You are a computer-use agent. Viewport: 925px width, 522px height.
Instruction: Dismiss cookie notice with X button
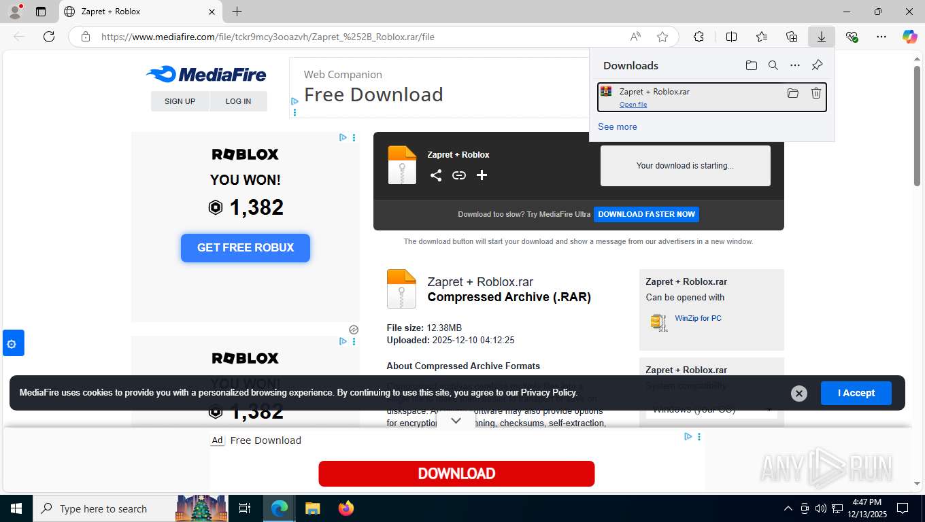coord(799,394)
